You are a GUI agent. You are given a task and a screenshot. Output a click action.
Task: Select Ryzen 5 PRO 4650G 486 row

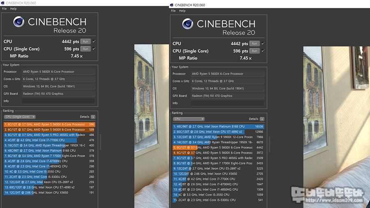[x=49, y=135]
